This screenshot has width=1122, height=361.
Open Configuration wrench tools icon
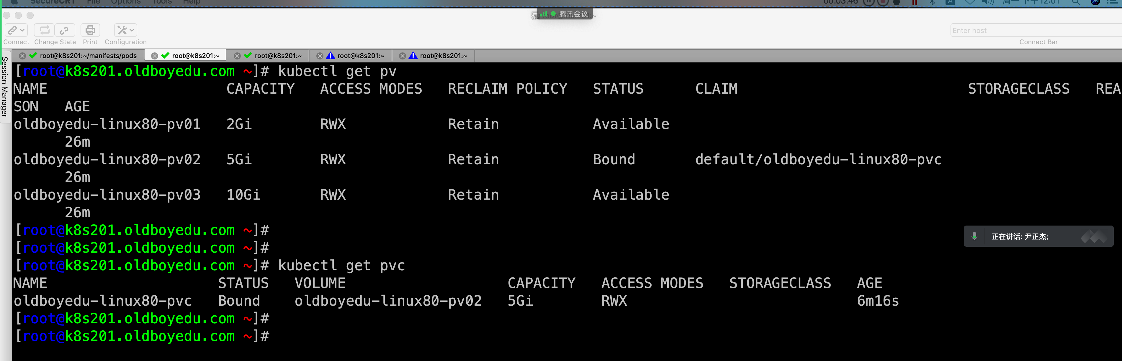[122, 30]
